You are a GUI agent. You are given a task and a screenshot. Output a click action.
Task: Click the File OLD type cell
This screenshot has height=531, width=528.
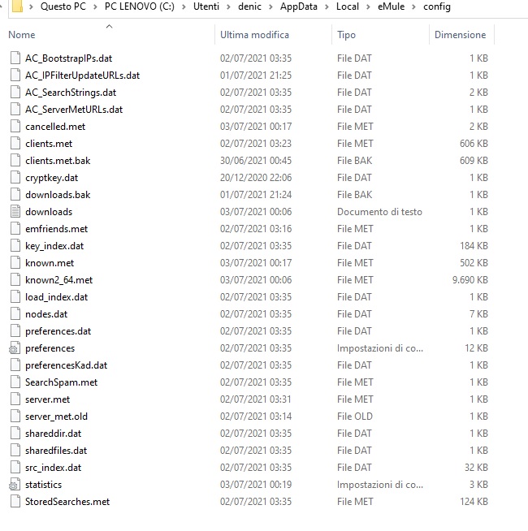(354, 417)
